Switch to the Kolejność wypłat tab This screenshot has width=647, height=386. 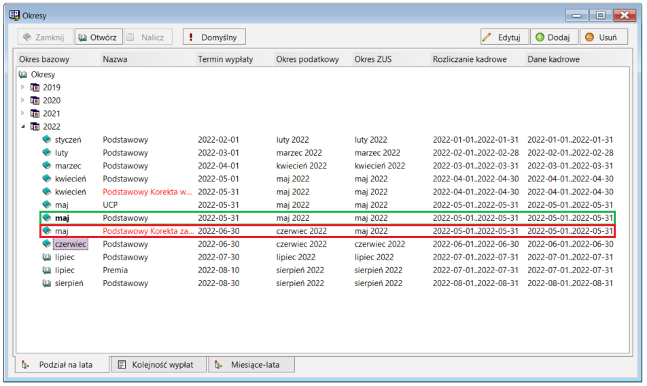(159, 364)
